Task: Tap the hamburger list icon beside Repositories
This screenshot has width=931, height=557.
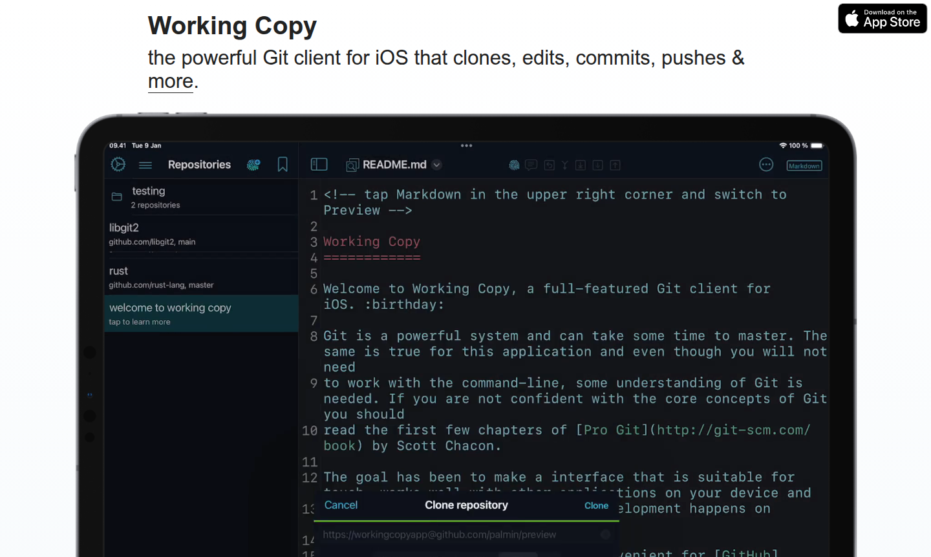Action: [145, 165]
